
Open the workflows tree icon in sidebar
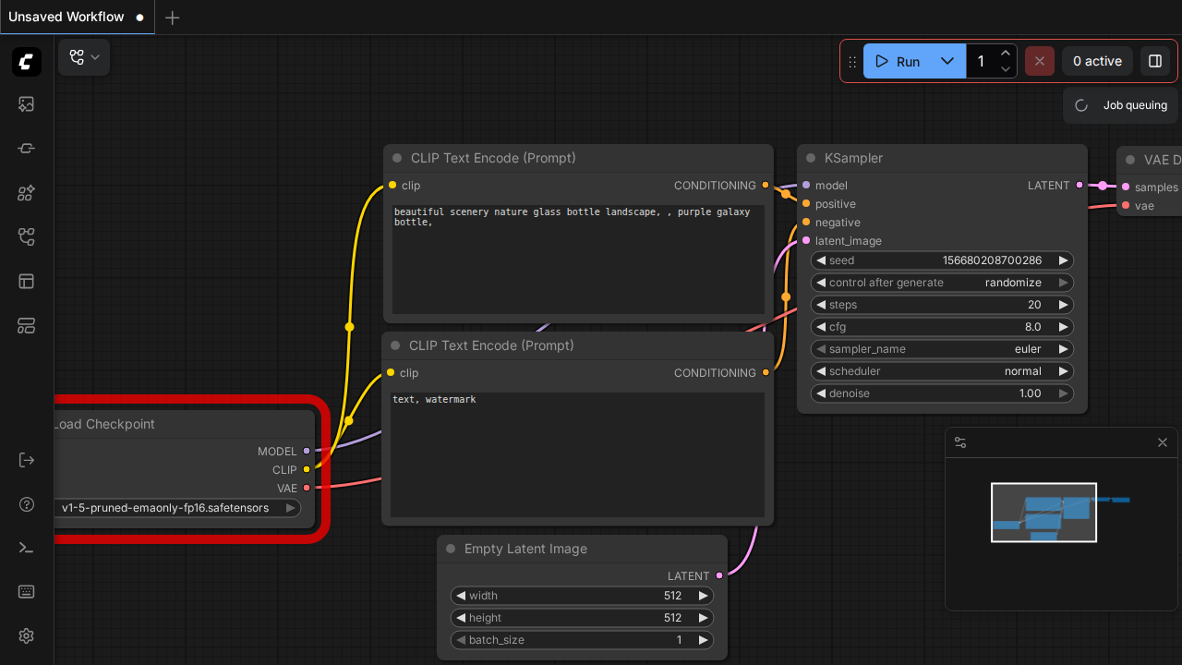(x=26, y=237)
